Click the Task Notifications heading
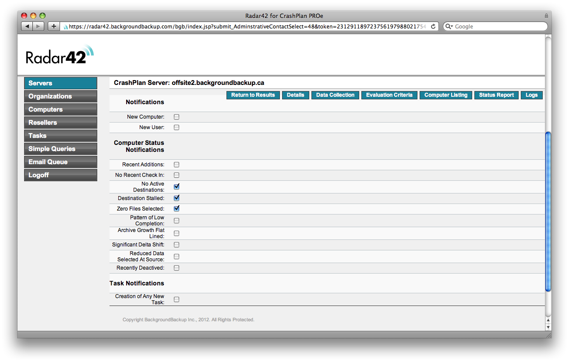The height and width of the screenshot is (362, 569). [x=137, y=283]
